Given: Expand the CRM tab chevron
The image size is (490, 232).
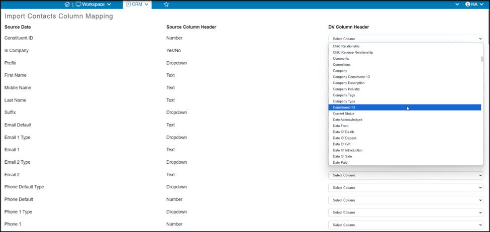Looking at the screenshot, I should [x=147, y=5].
